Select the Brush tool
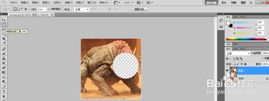The width and height of the screenshot is (269, 101). [4, 54]
